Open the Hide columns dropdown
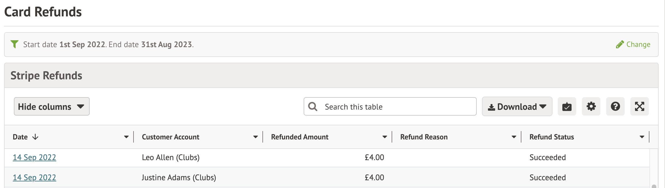 (52, 107)
